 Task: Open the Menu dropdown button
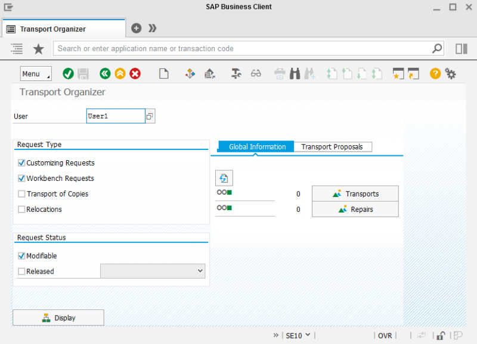tap(36, 74)
